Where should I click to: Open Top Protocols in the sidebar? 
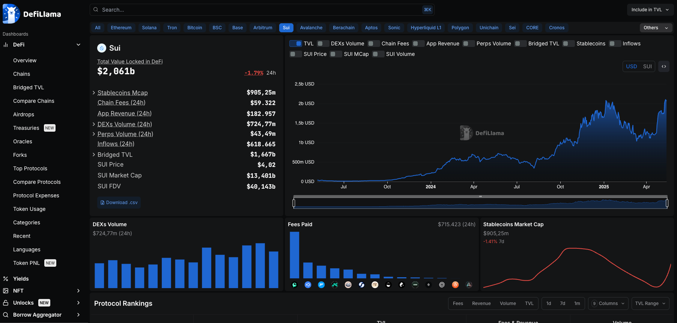pos(30,168)
